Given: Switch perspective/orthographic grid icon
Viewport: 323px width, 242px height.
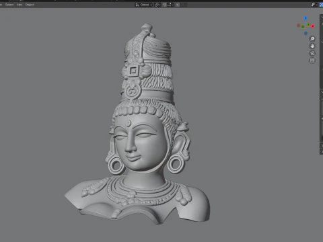Looking at the screenshot, I should (312, 61).
